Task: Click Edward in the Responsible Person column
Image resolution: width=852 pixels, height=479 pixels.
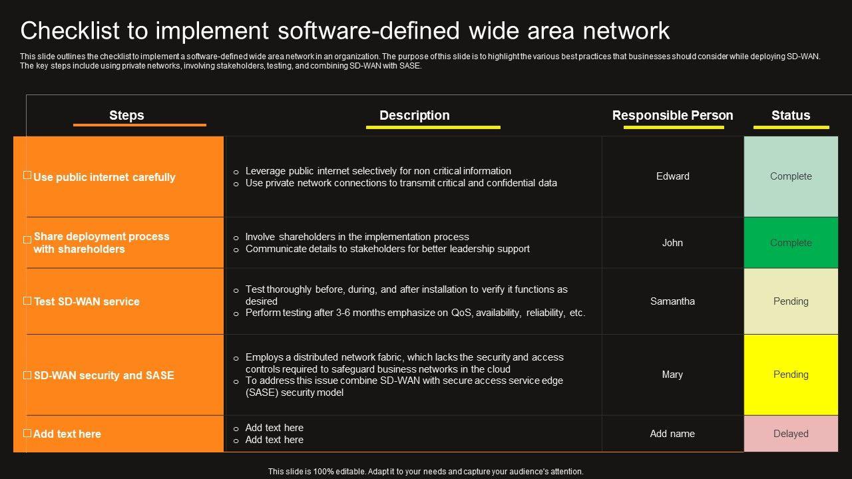Action: pyautogui.click(x=672, y=176)
